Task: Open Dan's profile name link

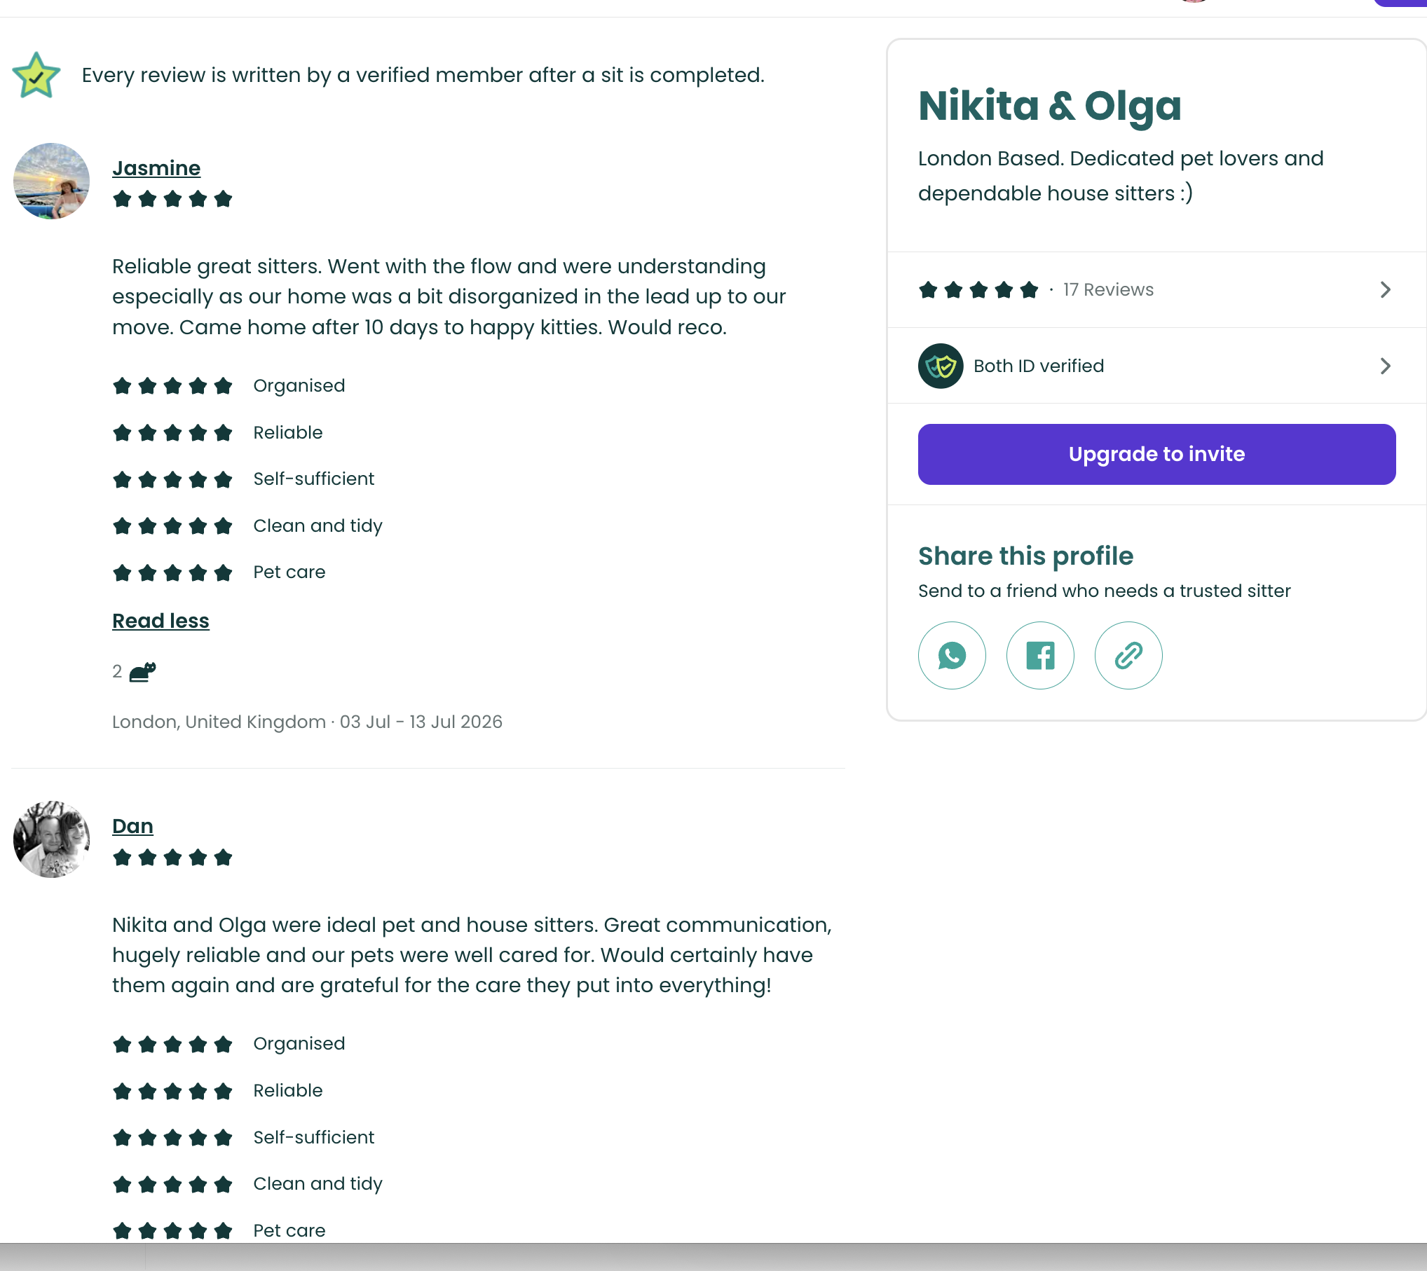Action: [x=132, y=826]
